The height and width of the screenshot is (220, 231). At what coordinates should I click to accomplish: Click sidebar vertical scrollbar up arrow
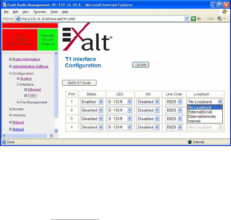[x=56, y=53]
